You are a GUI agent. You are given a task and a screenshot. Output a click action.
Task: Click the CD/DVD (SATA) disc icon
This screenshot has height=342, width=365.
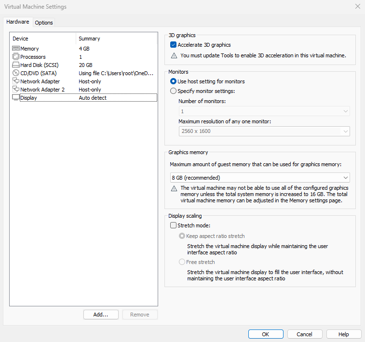click(x=15, y=73)
